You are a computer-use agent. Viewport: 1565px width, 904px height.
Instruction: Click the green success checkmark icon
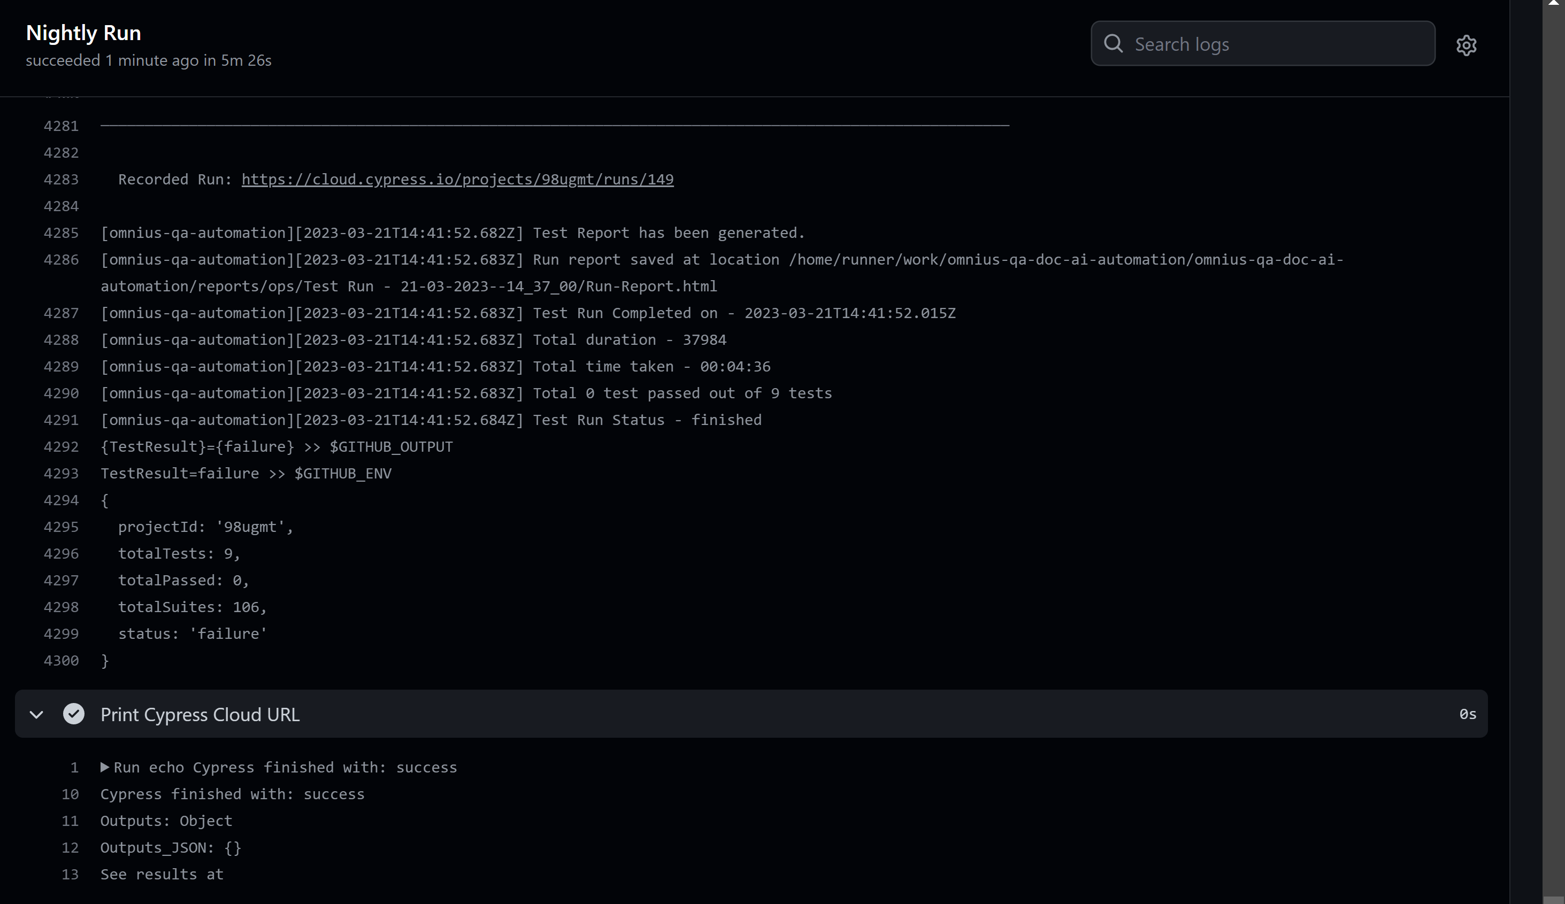pos(74,714)
